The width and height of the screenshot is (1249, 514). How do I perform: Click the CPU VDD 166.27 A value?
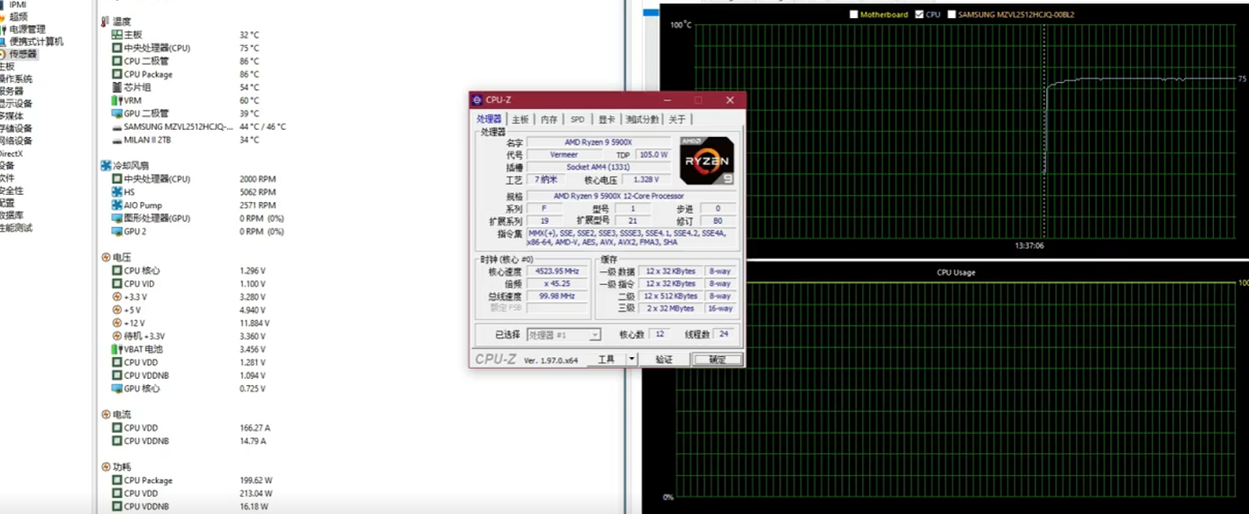[255, 428]
